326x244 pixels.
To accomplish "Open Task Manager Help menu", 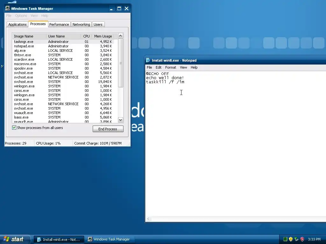I will [x=45, y=16].
